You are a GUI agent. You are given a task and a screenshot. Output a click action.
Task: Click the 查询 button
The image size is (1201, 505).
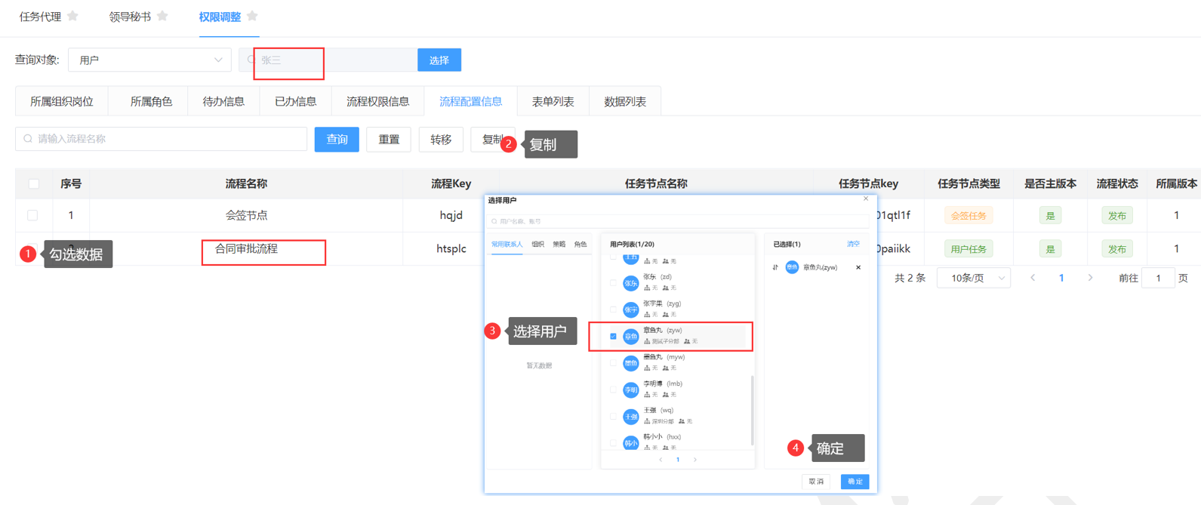(337, 139)
